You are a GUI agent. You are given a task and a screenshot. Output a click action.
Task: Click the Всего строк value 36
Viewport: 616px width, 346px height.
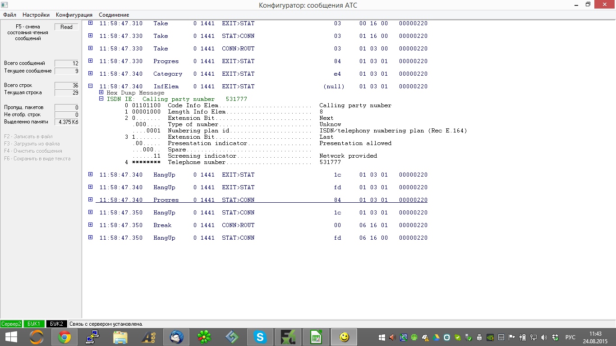66,86
